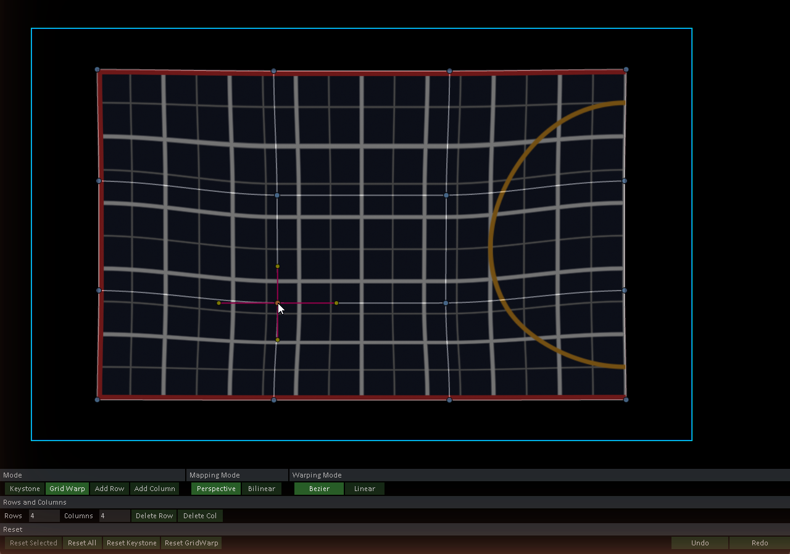This screenshot has width=790, height=554.
Task: Choose Perspective mapping mode
Action: tap(216, 489)
